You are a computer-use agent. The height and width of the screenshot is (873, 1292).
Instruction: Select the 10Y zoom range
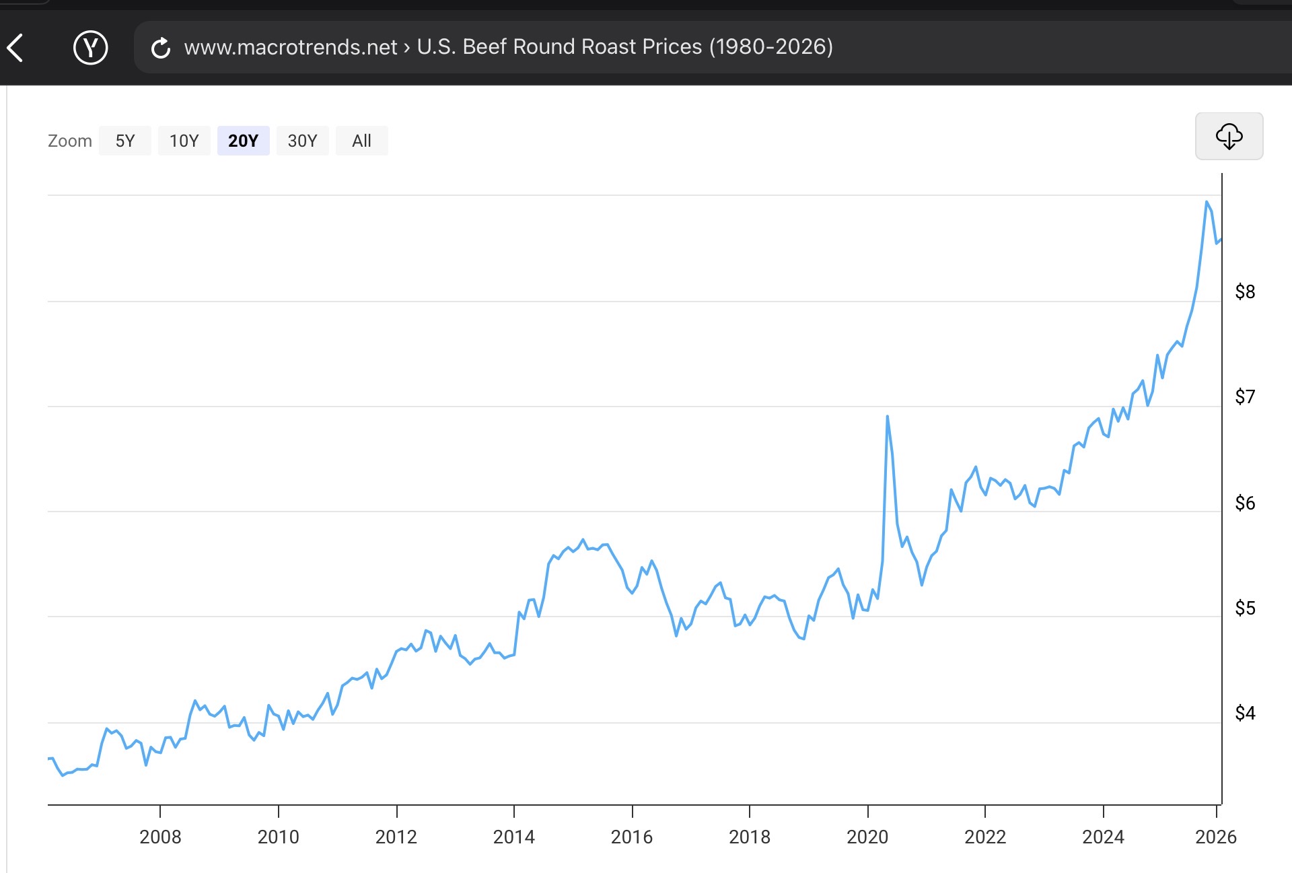(x=184, y=141)
